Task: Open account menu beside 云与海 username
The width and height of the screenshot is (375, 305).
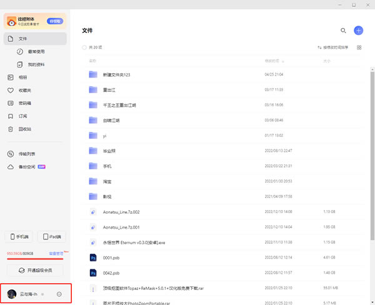Action: click(59, 294)
